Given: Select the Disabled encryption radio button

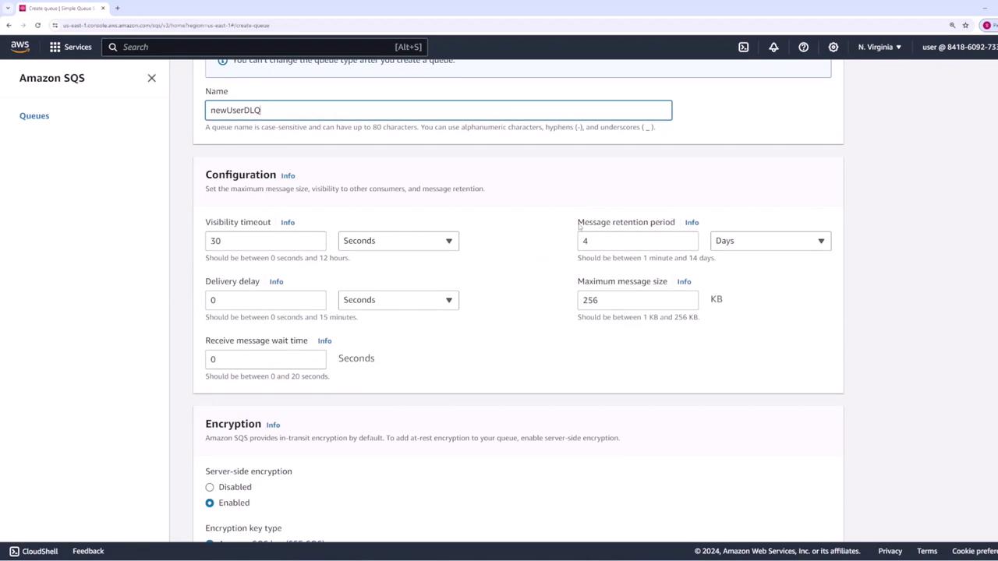Looking at the screenshot, I should coord(210,487).
